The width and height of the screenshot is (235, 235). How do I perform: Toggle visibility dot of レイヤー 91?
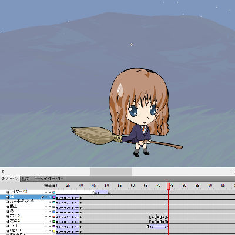[46, 192]
